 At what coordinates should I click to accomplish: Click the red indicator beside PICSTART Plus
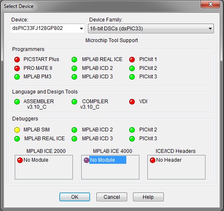[17, 59]
